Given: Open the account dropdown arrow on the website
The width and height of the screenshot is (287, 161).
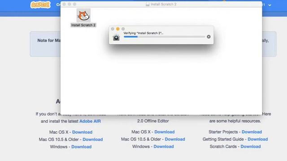Looking at the screenshot, I should [x=270, y=5].
